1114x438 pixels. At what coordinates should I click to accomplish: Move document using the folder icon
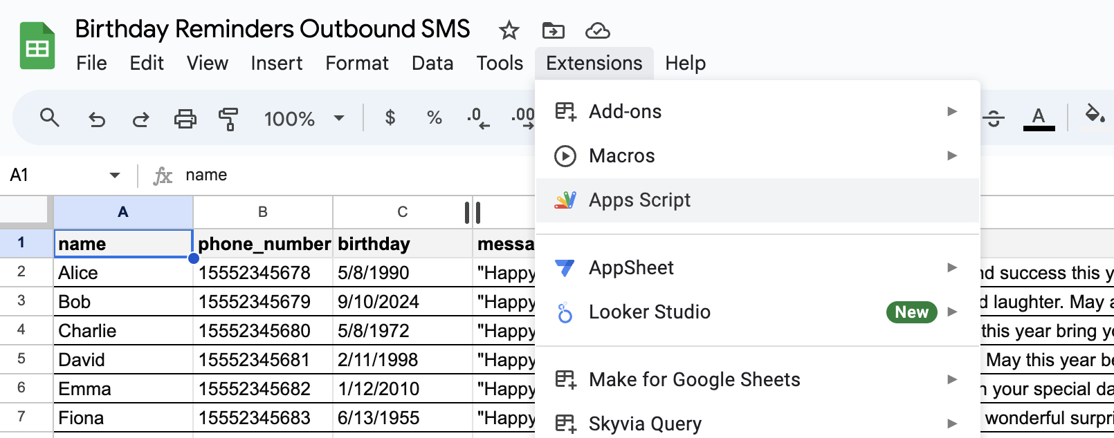click(553, 30)
